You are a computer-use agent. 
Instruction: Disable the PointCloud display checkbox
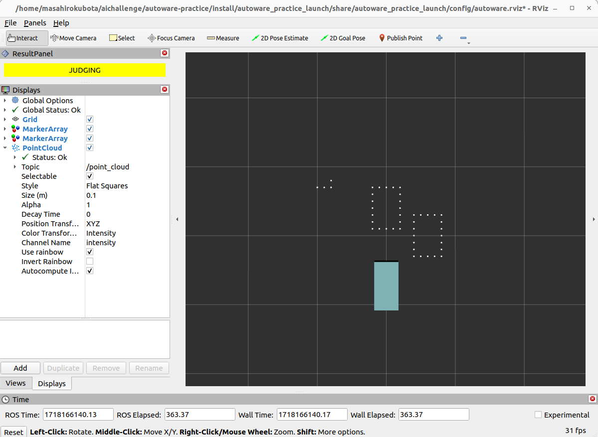point(89,147)
